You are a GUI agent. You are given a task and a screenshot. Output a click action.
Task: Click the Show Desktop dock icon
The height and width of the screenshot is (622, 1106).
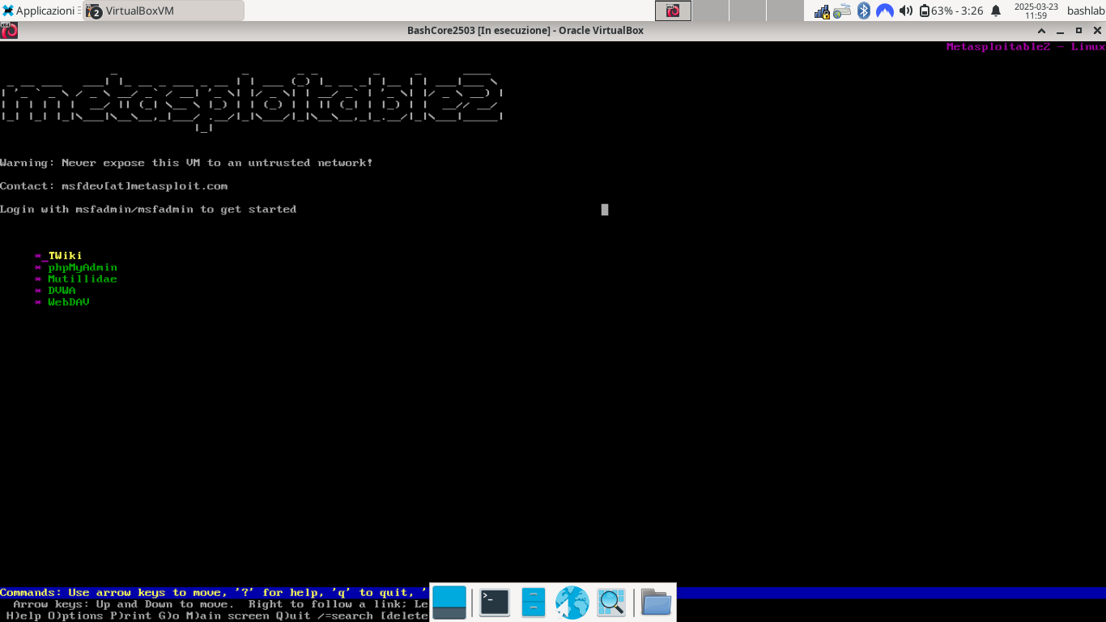(449, 603)
